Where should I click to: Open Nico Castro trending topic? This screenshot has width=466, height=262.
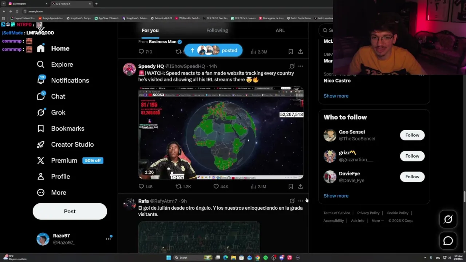click(x=337, y=80)
